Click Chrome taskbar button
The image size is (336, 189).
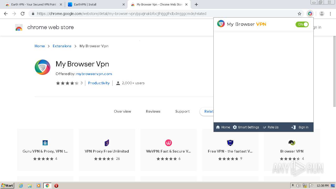[x=47, y=186]
